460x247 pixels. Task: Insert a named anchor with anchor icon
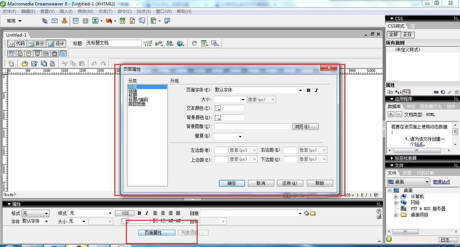pos(64,21)
